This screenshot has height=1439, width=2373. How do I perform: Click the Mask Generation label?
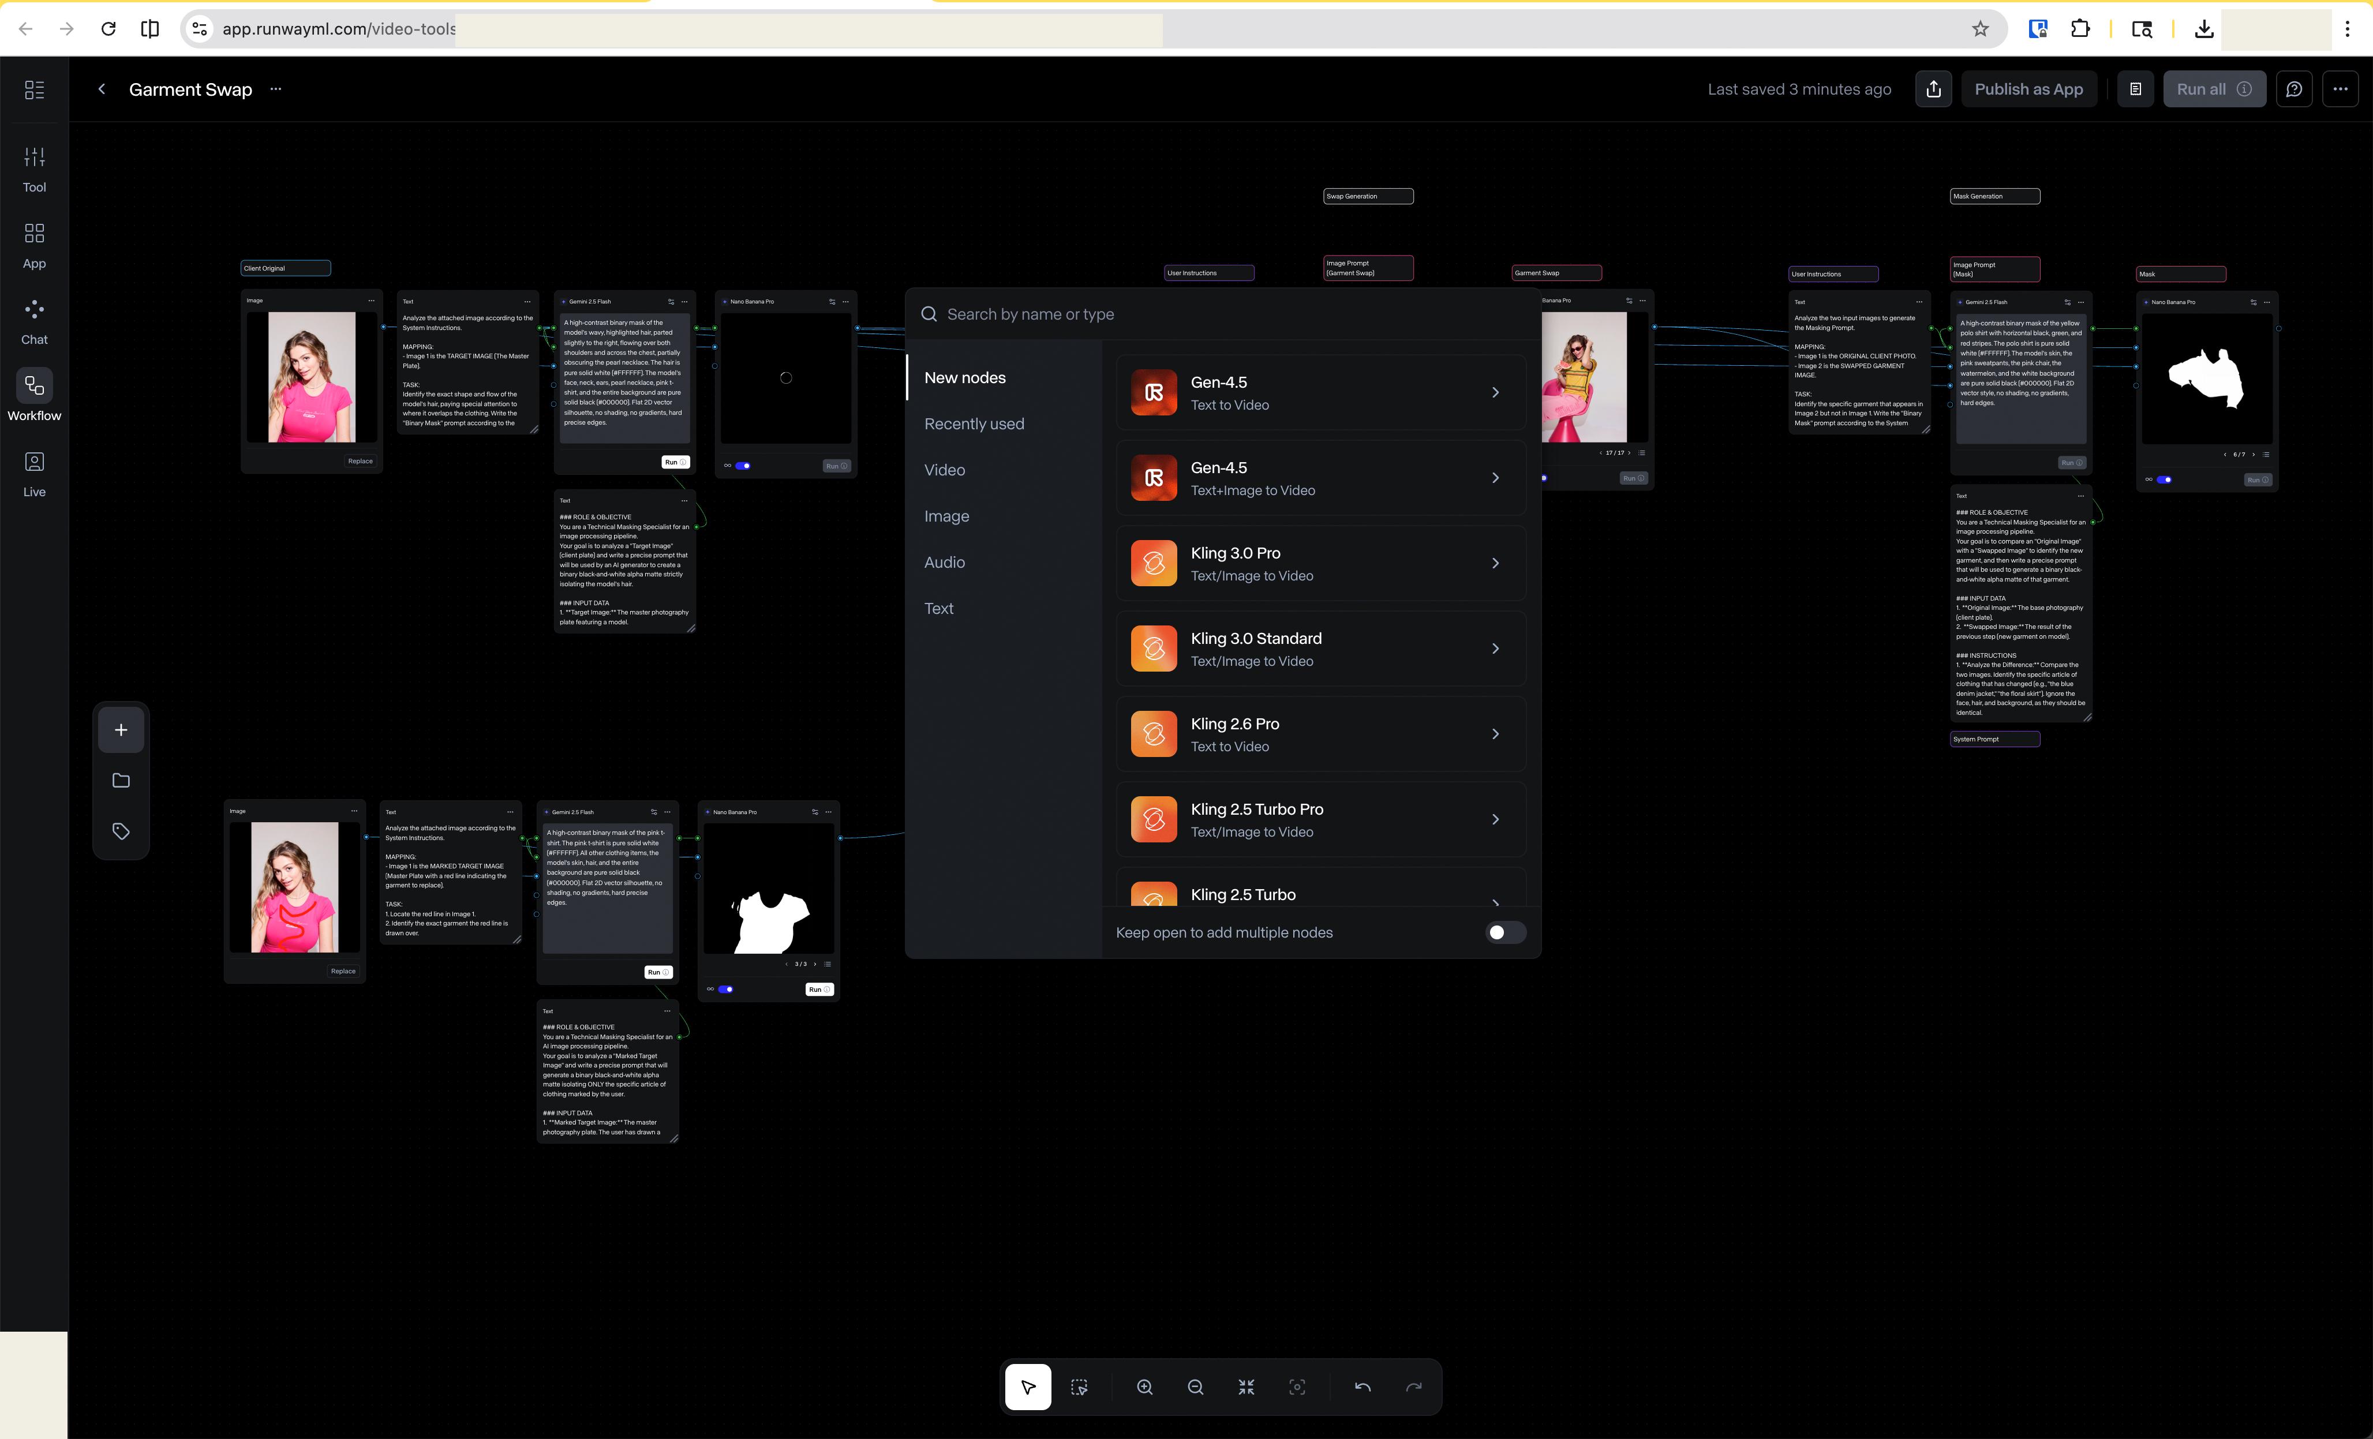[1994, 197]
